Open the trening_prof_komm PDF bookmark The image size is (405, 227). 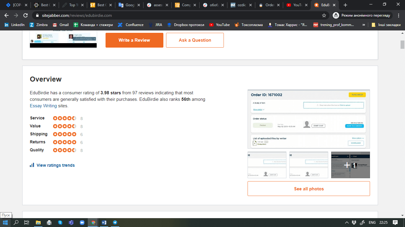334,25
